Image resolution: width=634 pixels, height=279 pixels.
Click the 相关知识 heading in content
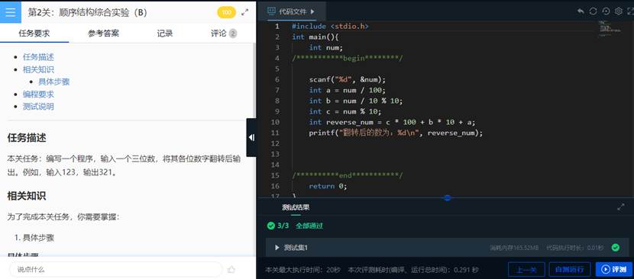[x=27, y=196]
